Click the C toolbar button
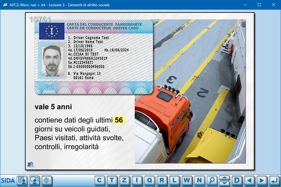The height and width of the screenshot is (187, 281). tap(100, 180)
